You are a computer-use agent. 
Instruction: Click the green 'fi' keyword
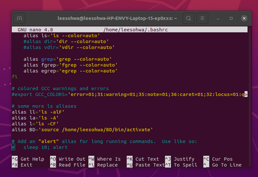click(15, 77)
